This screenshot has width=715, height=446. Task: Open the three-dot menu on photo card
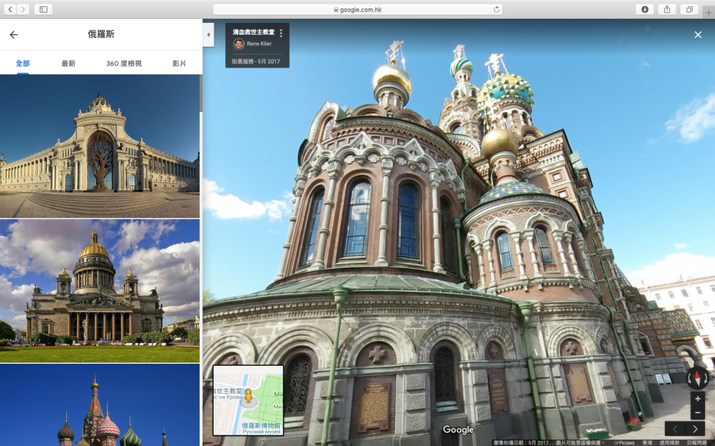[281, 33]
